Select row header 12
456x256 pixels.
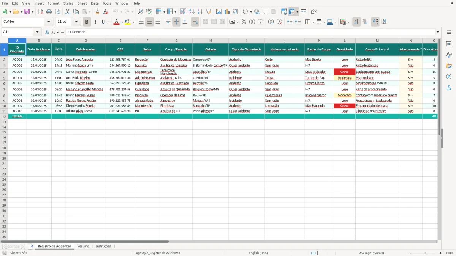pyautogui.click(x=4, y=116)
